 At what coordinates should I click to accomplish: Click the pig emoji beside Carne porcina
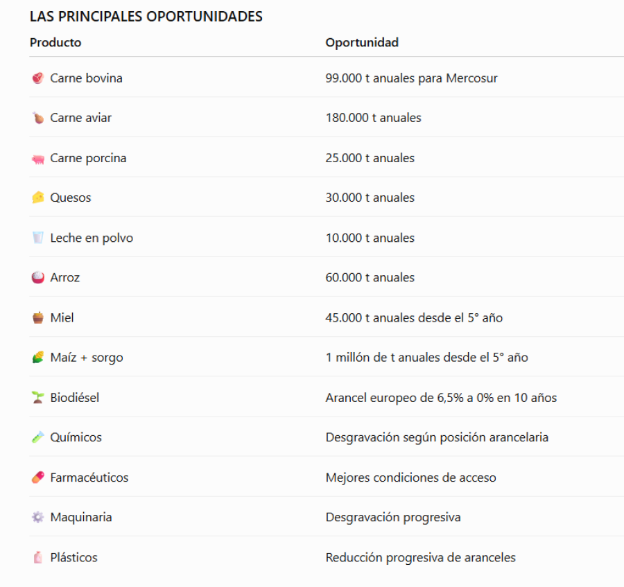[38, 159]
